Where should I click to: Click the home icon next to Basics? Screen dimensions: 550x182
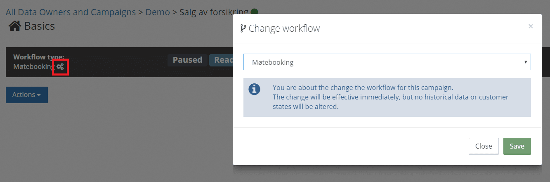click(x=15, y=26)
